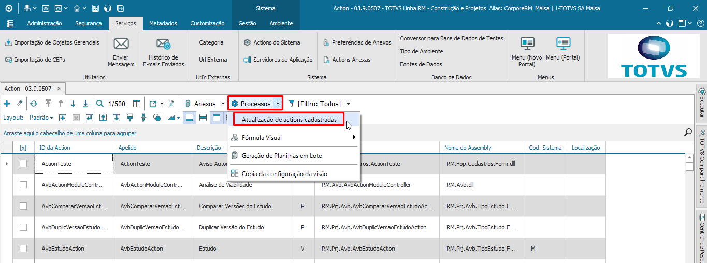Click the Anexos paperclip button

click(200, 104)
